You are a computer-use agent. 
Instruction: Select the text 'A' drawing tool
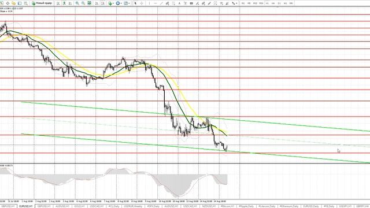(179, 3)
